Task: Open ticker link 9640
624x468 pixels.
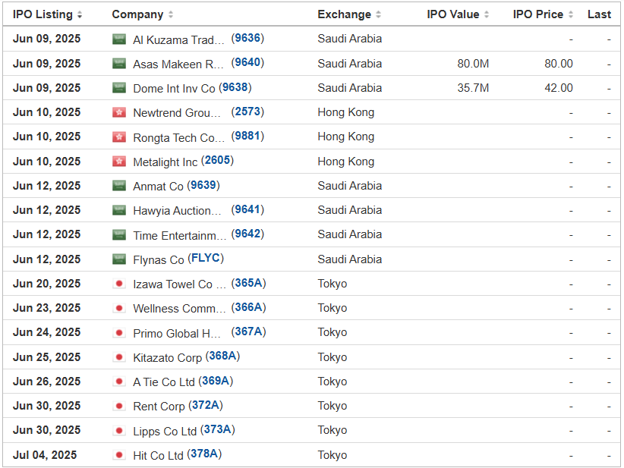Action: coord(247,62)
